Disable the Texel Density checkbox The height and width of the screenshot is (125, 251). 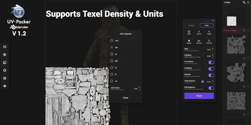(x=203, y=82)
